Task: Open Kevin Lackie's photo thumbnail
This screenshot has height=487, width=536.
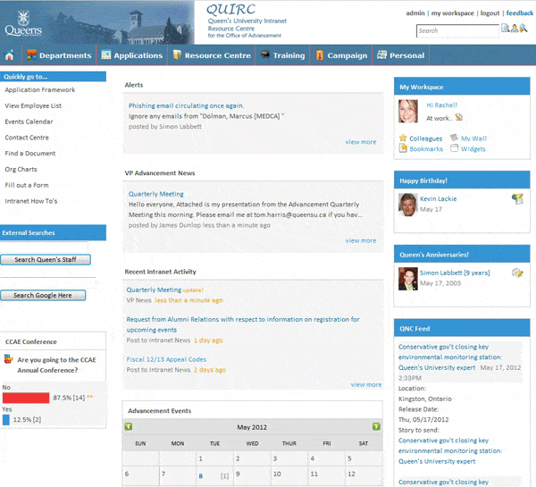Action: 408,205
